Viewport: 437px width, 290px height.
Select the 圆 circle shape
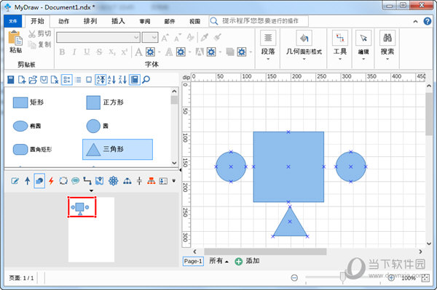[x=98, y=126]
